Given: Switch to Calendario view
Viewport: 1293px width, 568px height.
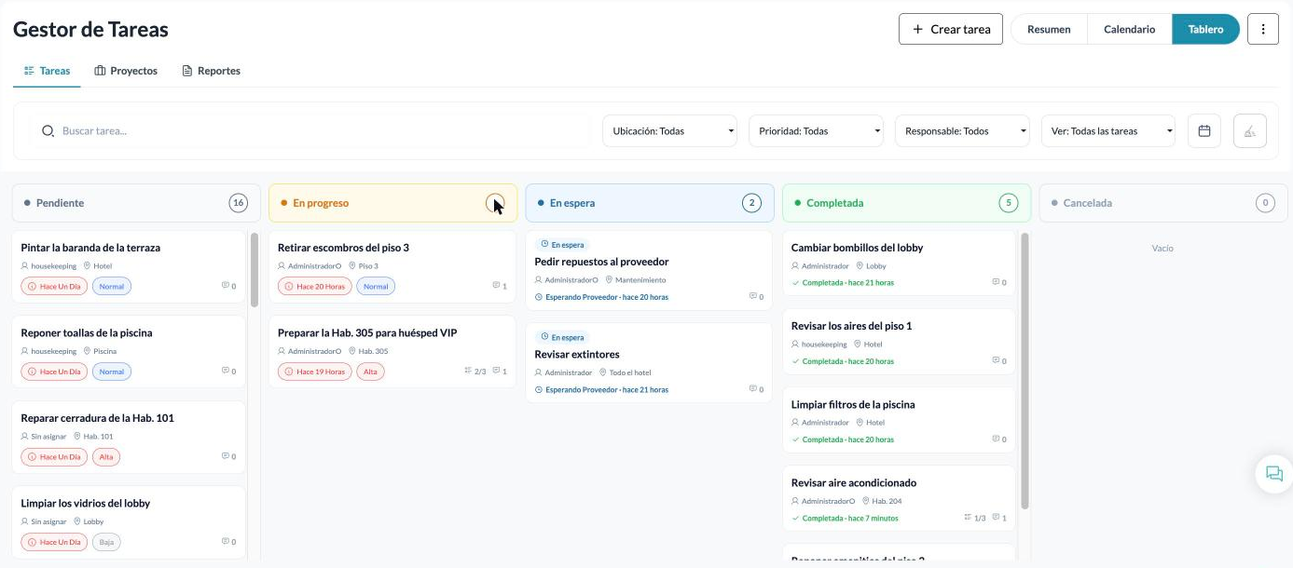Looking at the screenshot, I should 1129,29.
